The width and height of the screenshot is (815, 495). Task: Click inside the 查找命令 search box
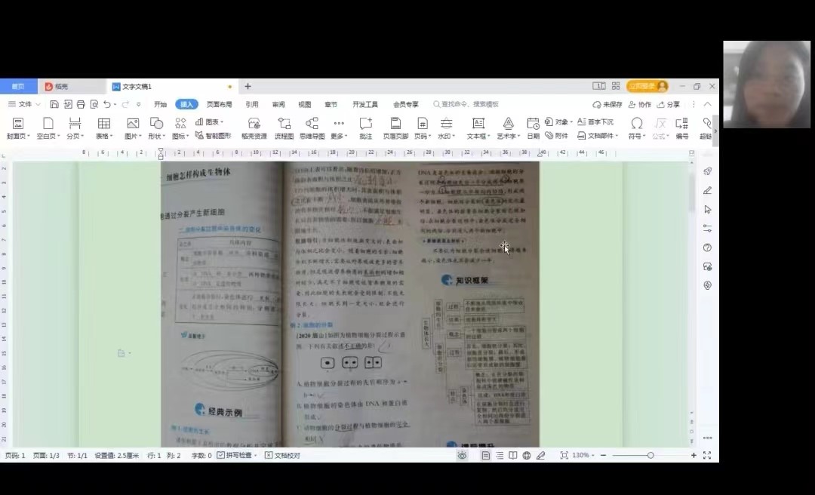pos(466,105)
